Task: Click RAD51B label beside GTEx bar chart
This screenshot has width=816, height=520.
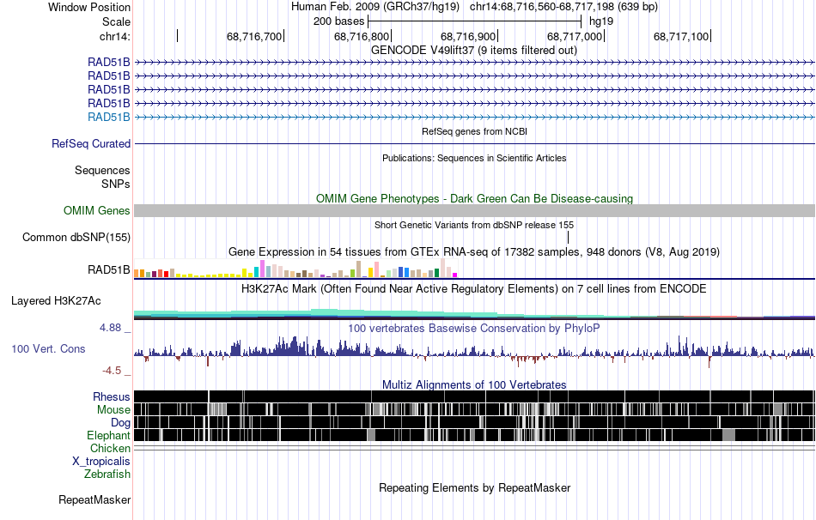Action: pyautogui.click(x=109, y=270)
